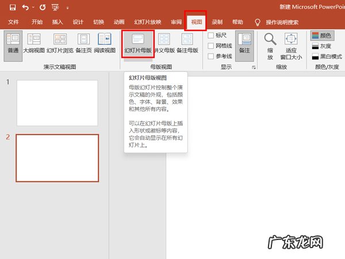Open Reading View (阅读视图)
The height and width of the screenshot is (259, 345).
click(x=105, y=43)
